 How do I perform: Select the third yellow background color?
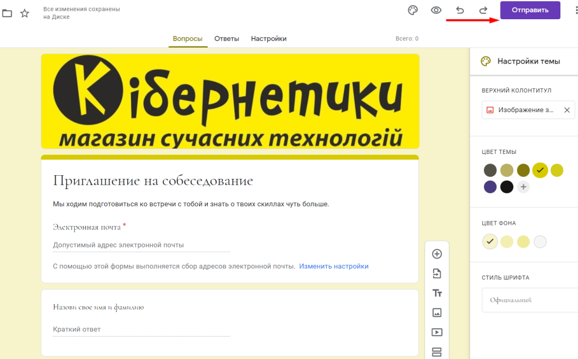(x=524, y=242)
